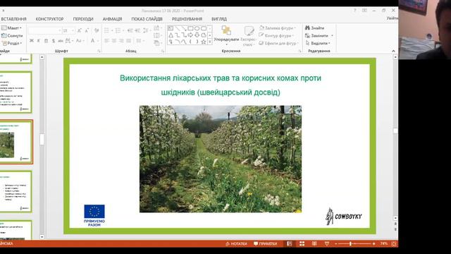Toggle center text alignment
This screenshot has height=254, width=451.
pos(114,41)
